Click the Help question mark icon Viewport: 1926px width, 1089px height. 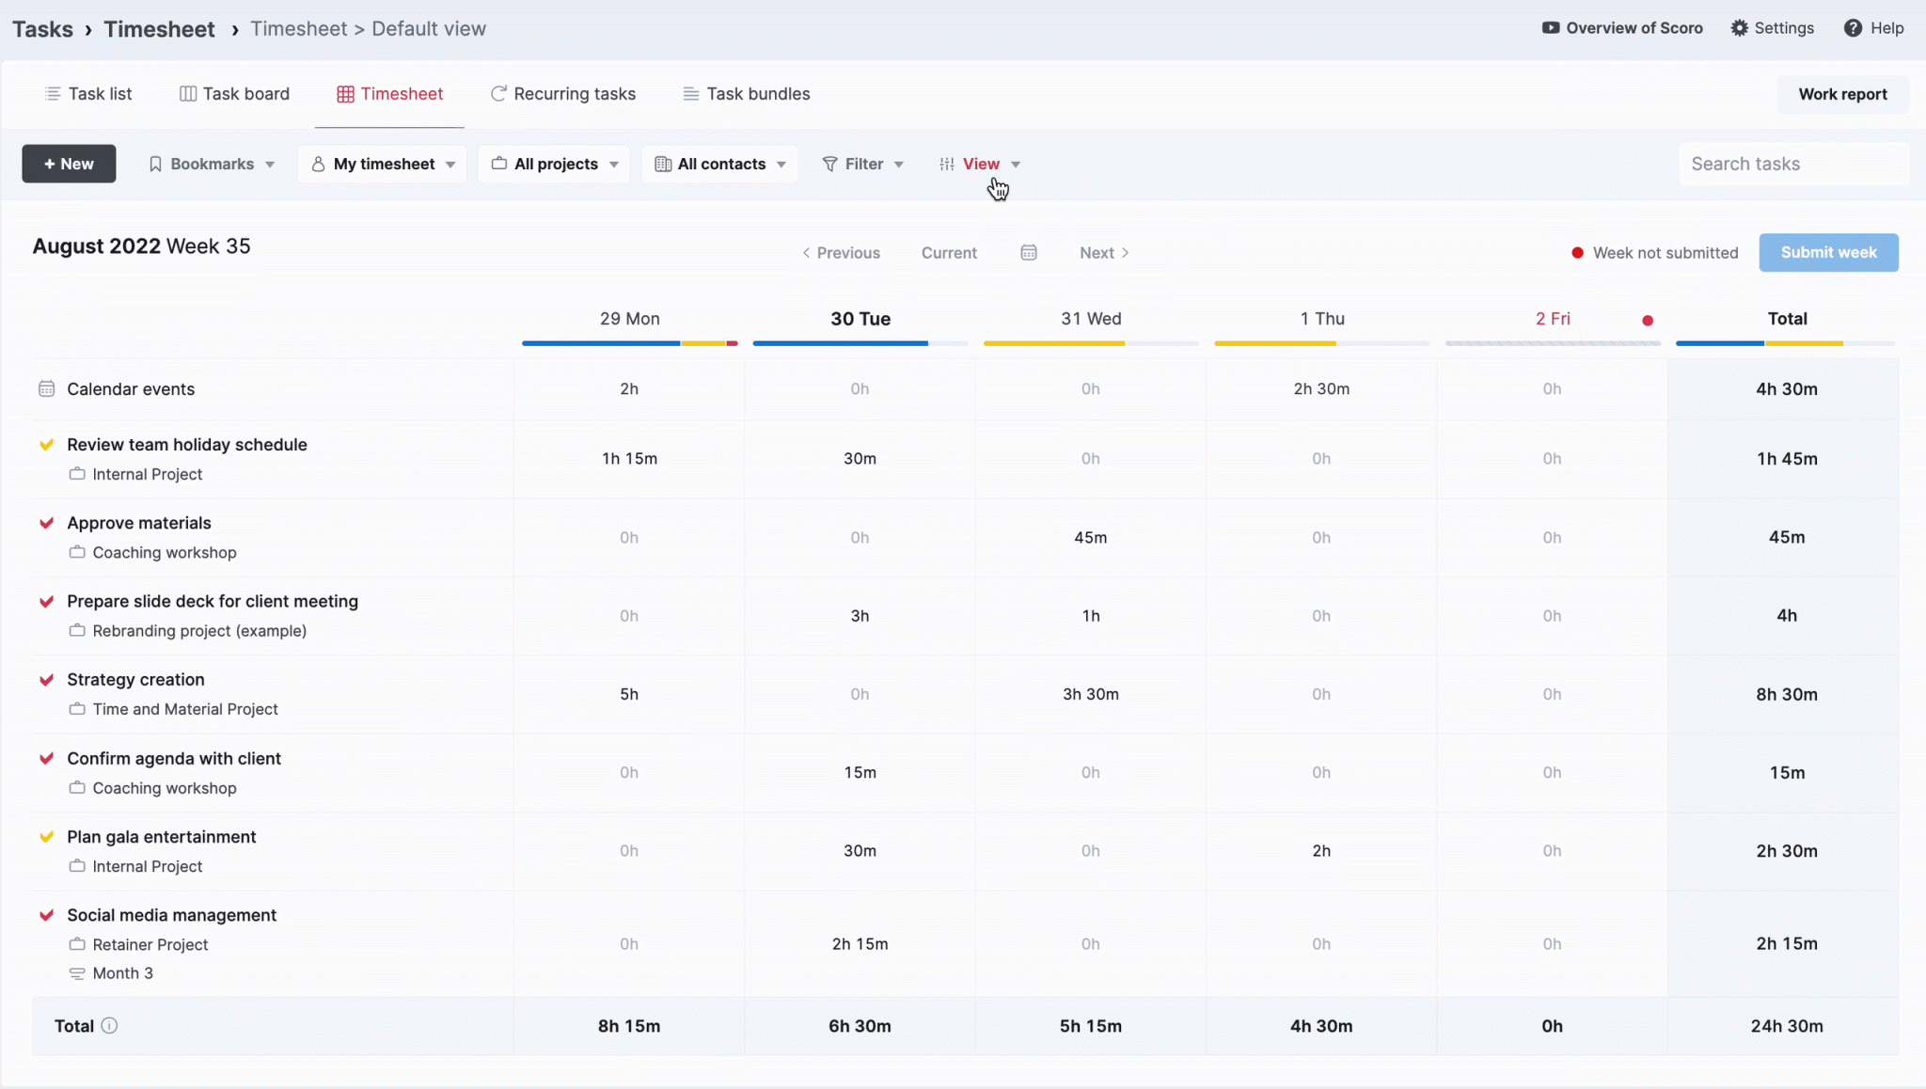tap(1853, 28)
